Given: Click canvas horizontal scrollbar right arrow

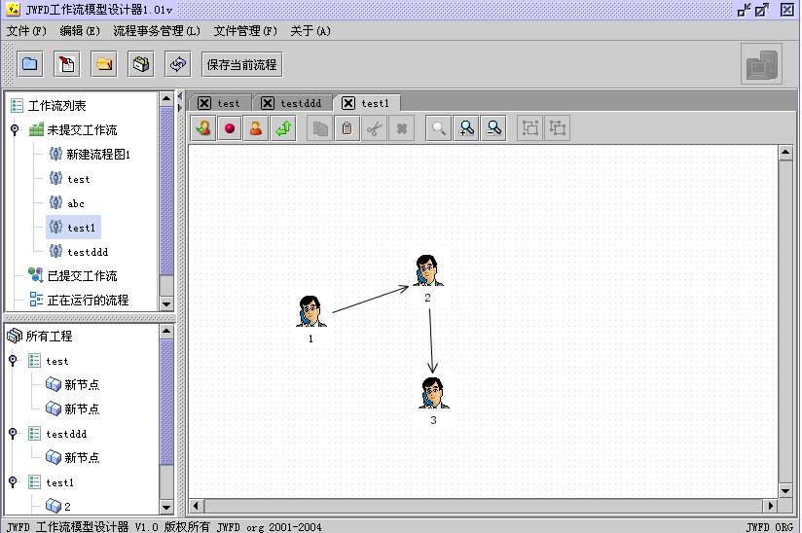Looking at the screenshot, I should click(770, 506).
